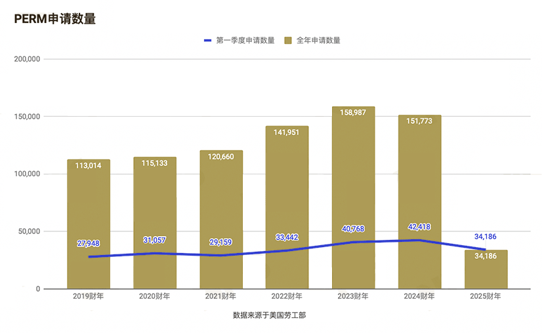The image size is (542, 333).
Task: Click the blue 34,186 line label
Action: (x=486, y=237)
